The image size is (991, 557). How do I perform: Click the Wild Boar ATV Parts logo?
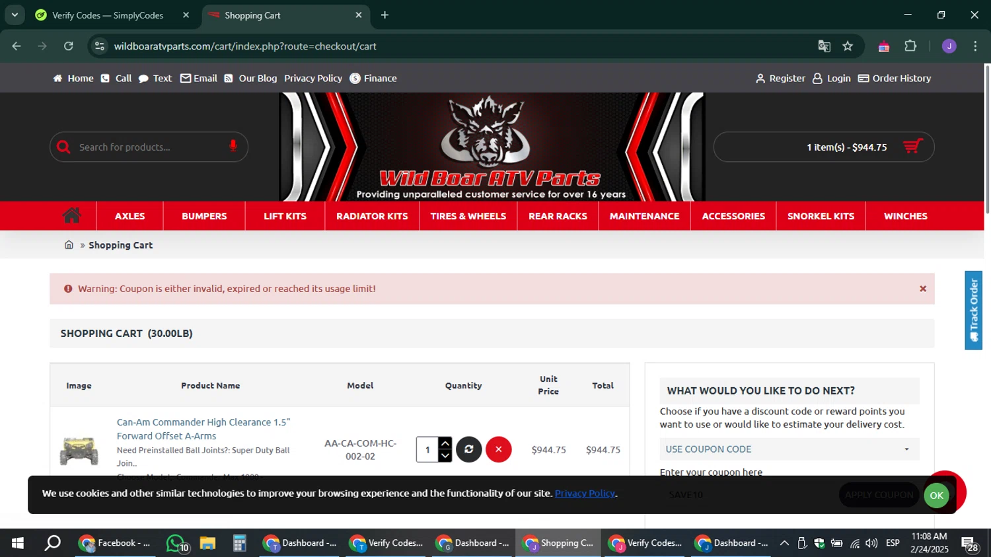coord(492,147)
